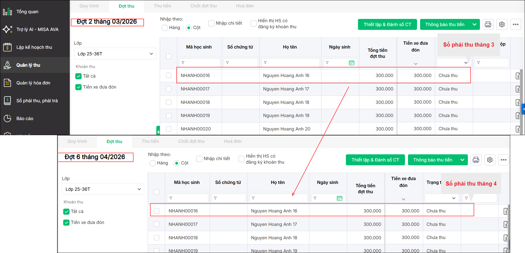Open the three-dot more menu in Đợt 6 panel
525x253 pixels.
(504, 160)
